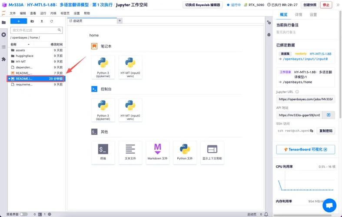Open a new 终端 terminal

[x=103, y=153]
